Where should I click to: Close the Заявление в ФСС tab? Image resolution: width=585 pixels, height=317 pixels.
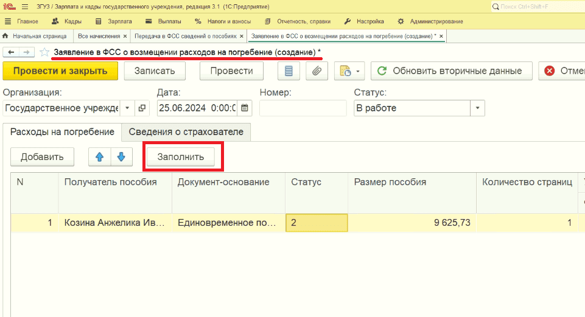point(441,36)
